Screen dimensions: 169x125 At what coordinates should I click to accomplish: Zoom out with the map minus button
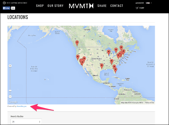(10, 97)
